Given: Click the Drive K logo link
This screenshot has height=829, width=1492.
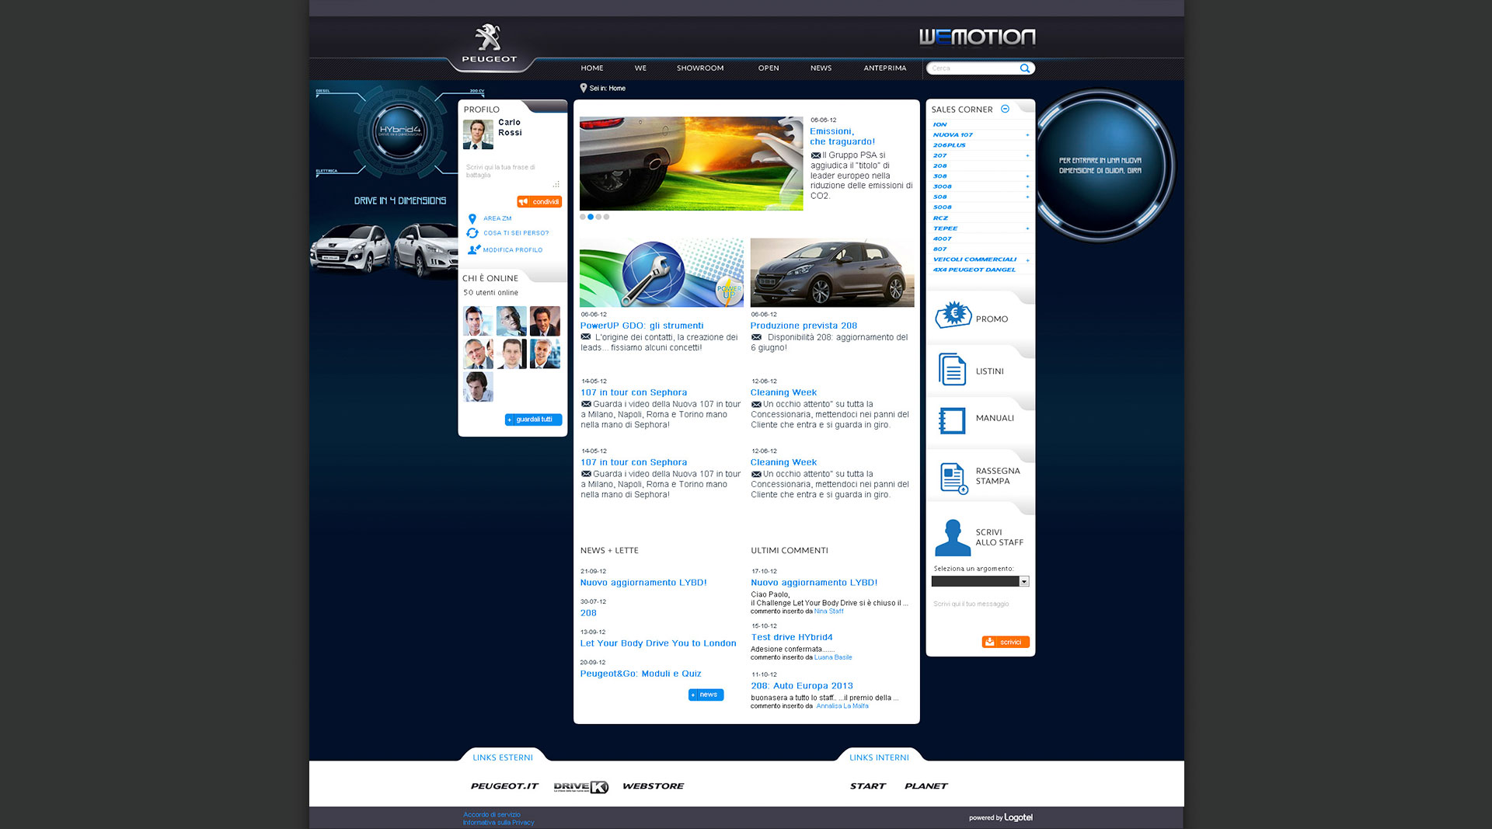Looking at the screenshot, I should (580, 786).
